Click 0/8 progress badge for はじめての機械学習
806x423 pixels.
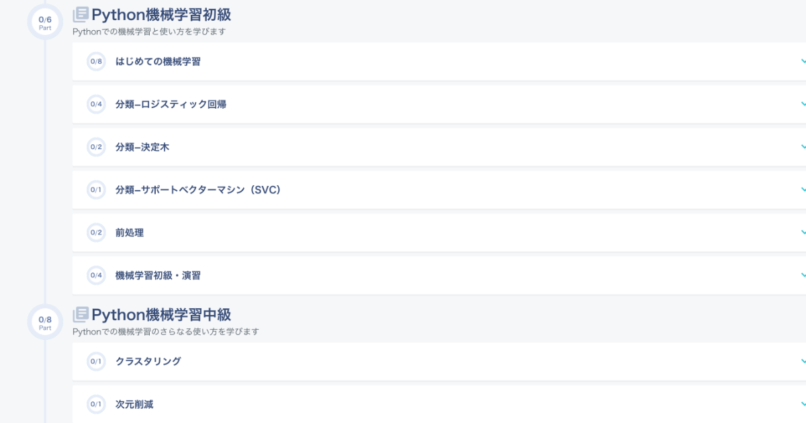pos(96,62)
